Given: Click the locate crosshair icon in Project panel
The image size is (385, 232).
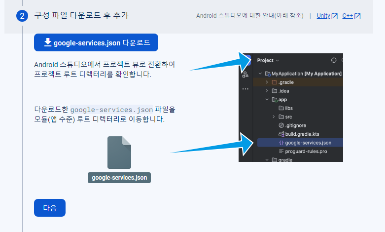Looking at the screenshot, I should pos(334,60).
